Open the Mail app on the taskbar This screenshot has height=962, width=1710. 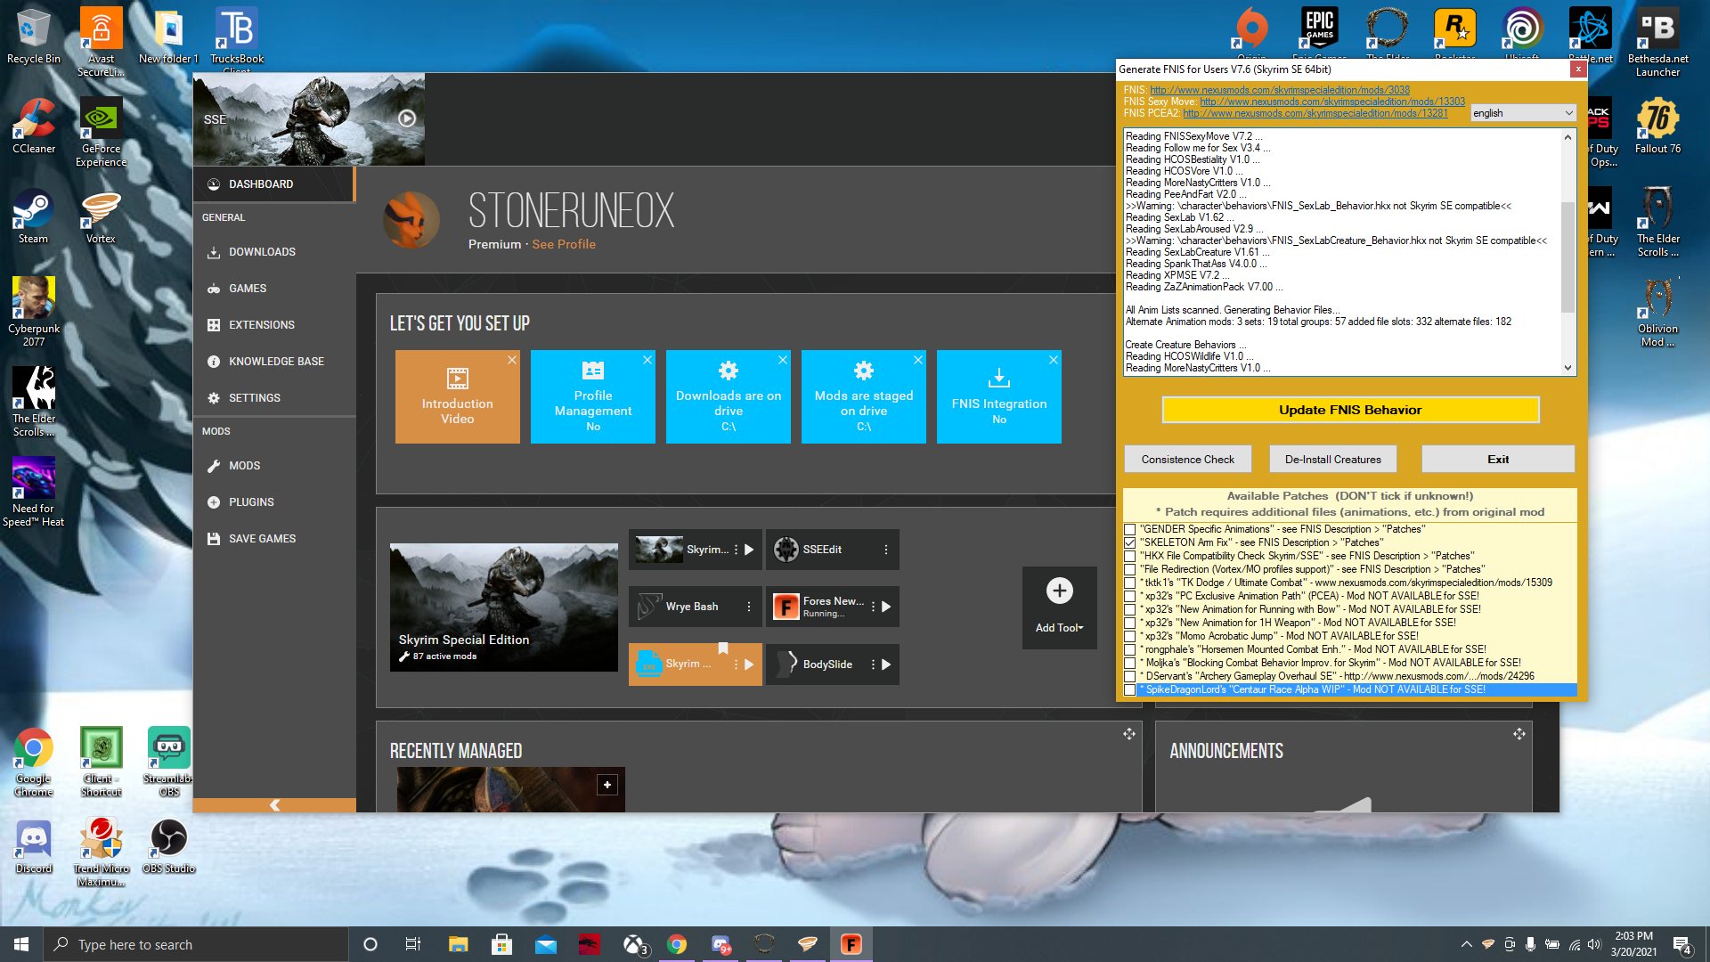coord(545,944)
